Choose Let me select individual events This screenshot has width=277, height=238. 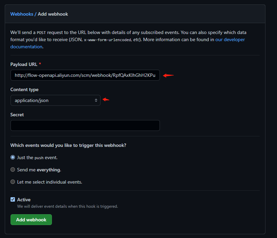[x=13, y=182]
